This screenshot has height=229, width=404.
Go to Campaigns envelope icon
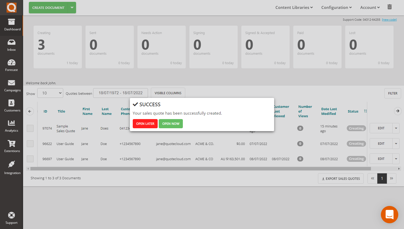pos(12,83)
